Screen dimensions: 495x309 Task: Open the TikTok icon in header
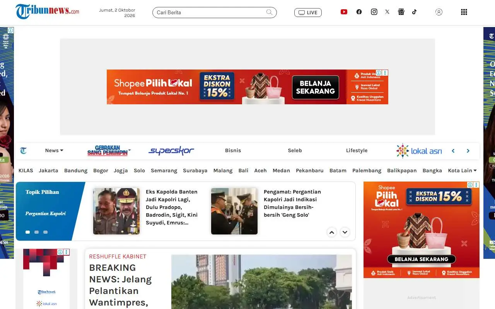(414, 12)
